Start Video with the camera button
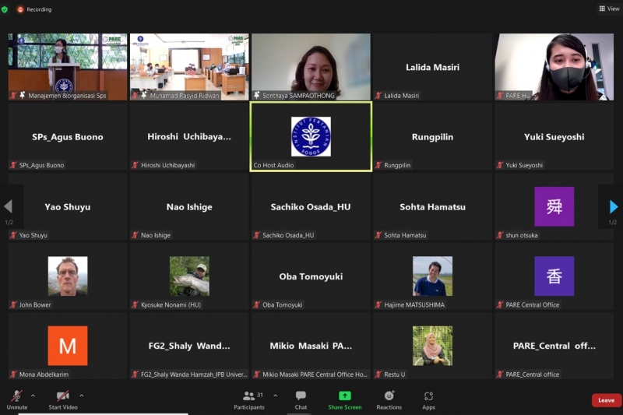Viewport: 623px width, 415px height. pos(63,397)
